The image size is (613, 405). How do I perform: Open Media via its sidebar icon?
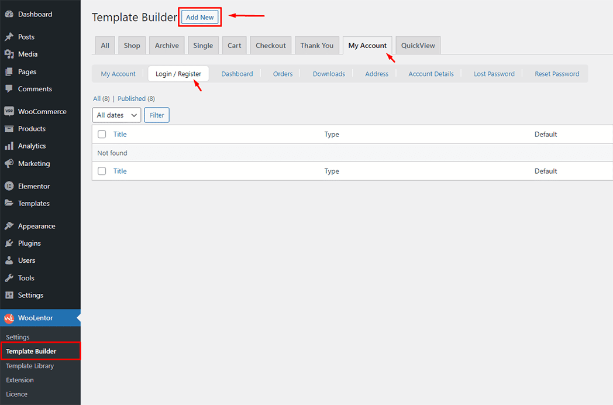9,54
